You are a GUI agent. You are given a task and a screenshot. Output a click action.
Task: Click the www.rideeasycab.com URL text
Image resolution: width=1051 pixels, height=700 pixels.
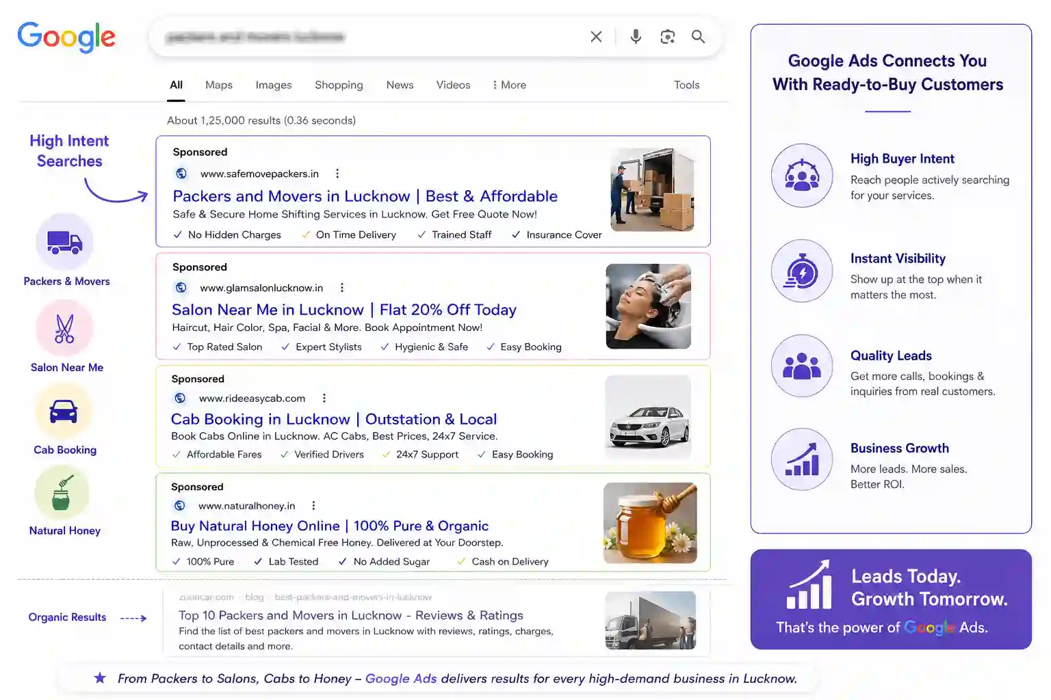252,398
